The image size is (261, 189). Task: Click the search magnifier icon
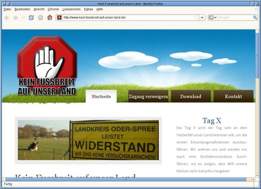(255, 18)
